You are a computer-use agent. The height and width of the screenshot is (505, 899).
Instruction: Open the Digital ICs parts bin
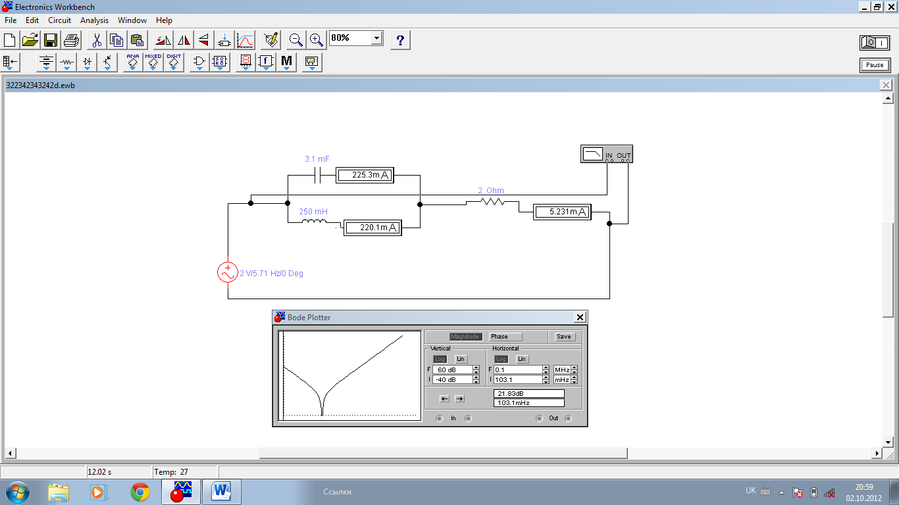[174, 62]
